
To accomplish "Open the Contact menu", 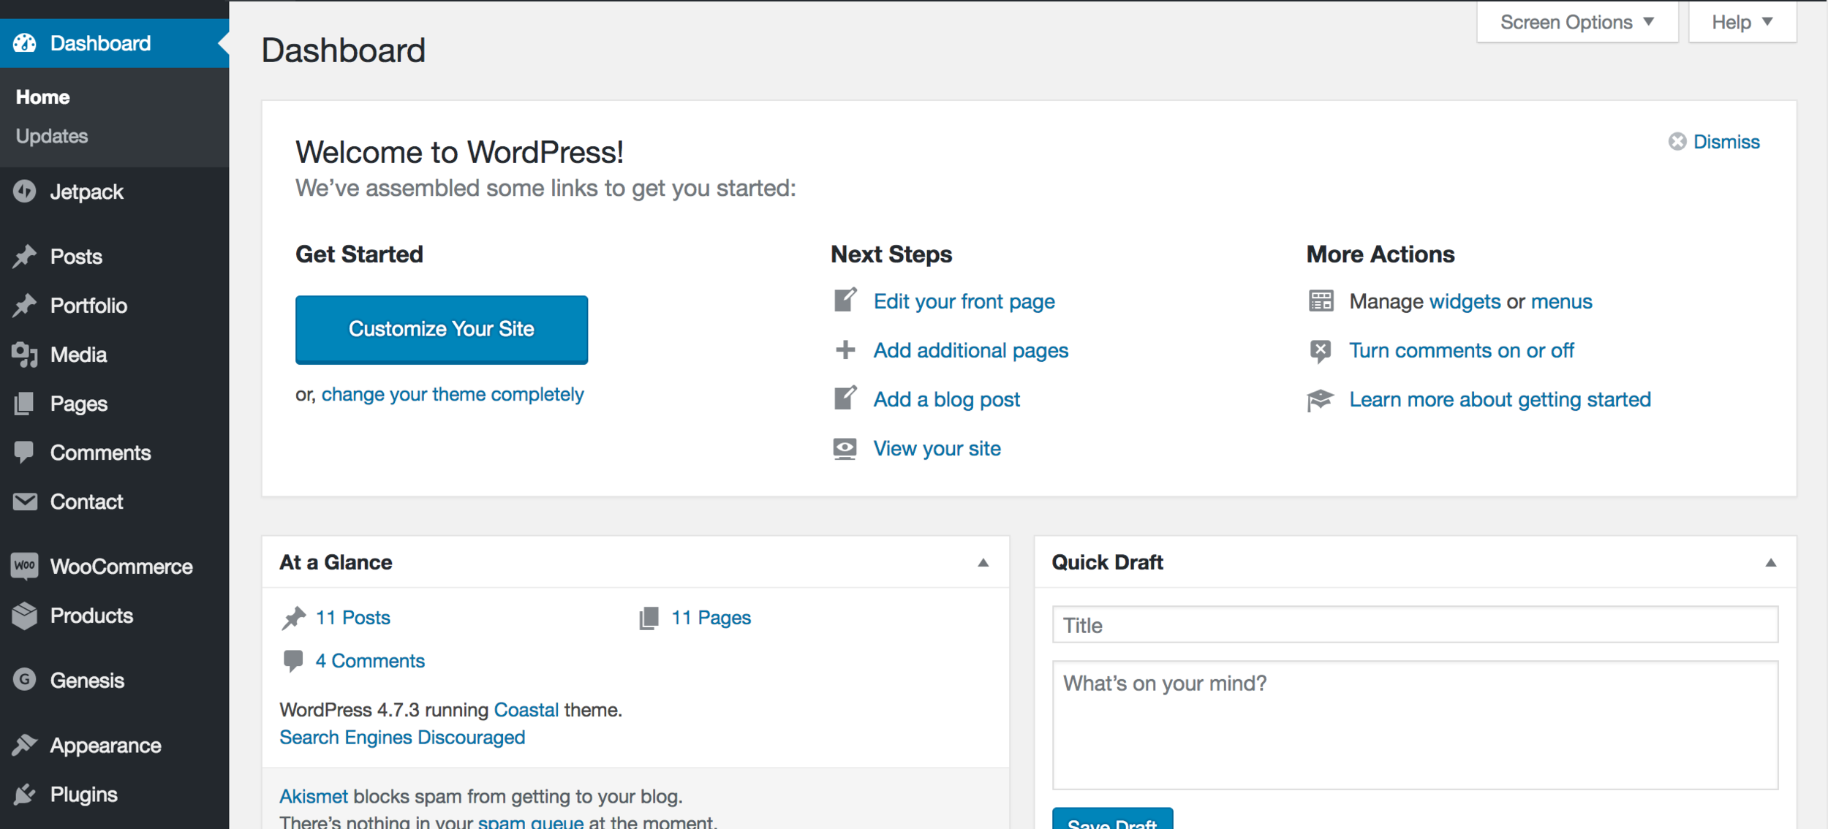I will pos(114,501).
